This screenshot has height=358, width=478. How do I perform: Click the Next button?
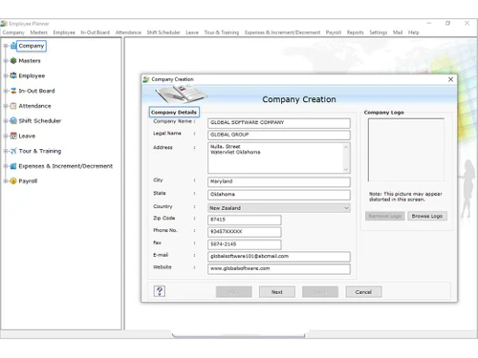277,292
